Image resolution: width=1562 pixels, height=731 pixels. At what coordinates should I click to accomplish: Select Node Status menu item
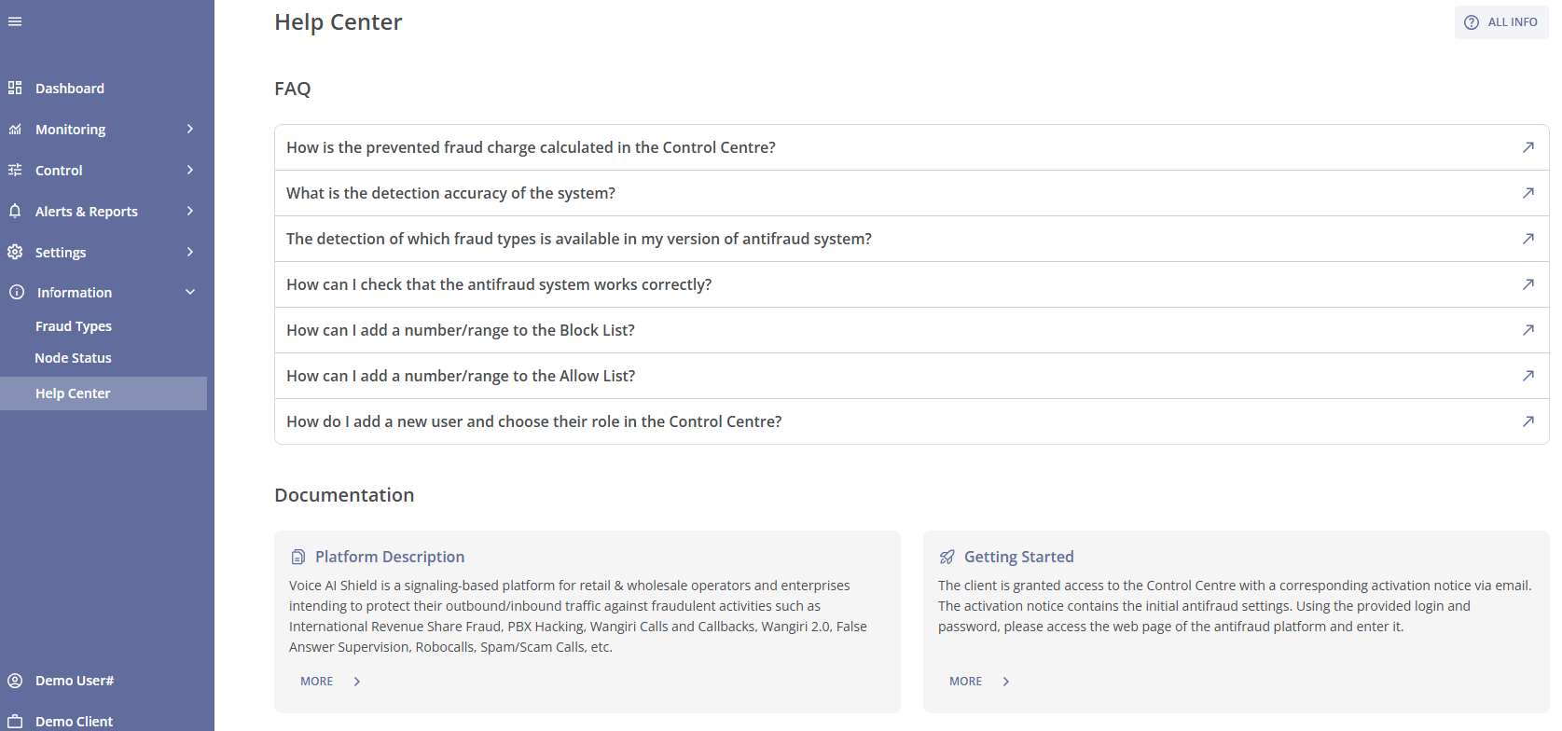click(73, 358)
